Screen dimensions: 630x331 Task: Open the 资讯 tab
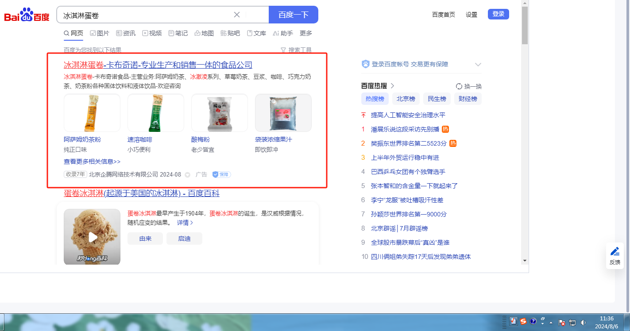click(x=126, y=33)
